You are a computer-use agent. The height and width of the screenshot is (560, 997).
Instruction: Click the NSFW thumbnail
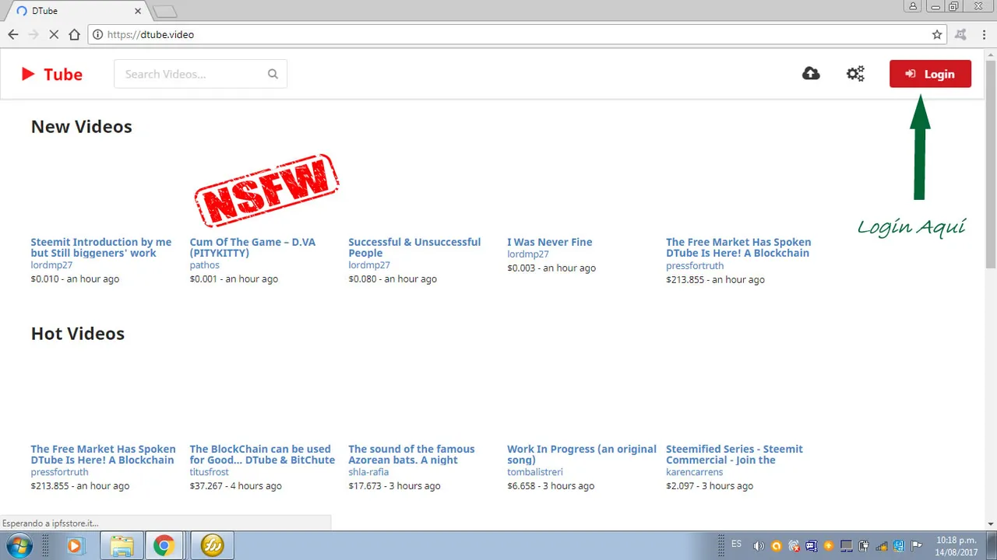coord(266,190)
